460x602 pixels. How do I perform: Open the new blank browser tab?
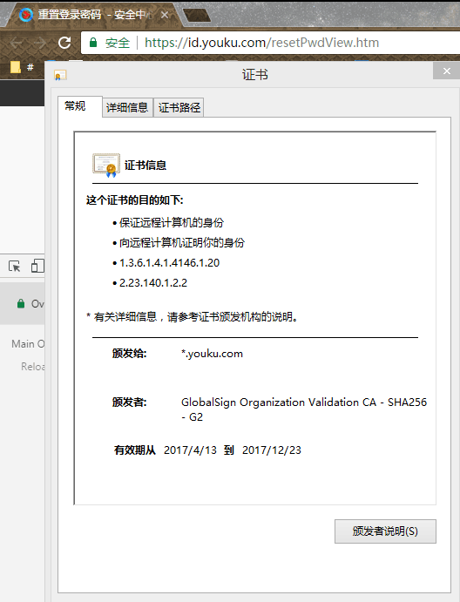(196, 16)
